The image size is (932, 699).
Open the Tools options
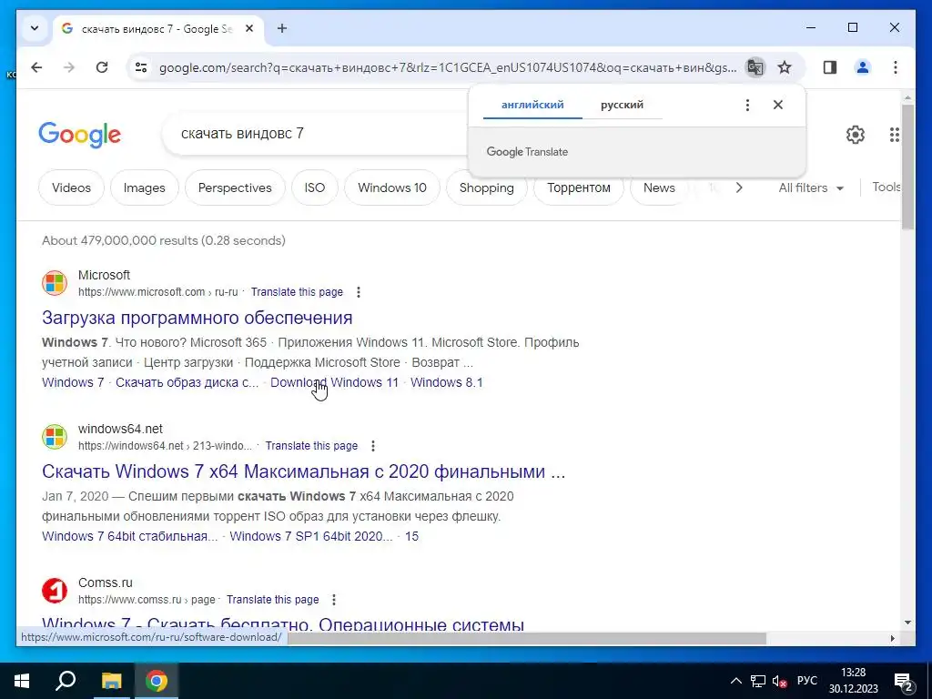[x=886, y=187]
